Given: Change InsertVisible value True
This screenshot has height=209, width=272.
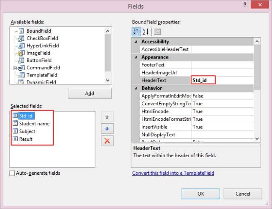Looking at the screenshot, I should pyautogui.click(x=222, y=127).
